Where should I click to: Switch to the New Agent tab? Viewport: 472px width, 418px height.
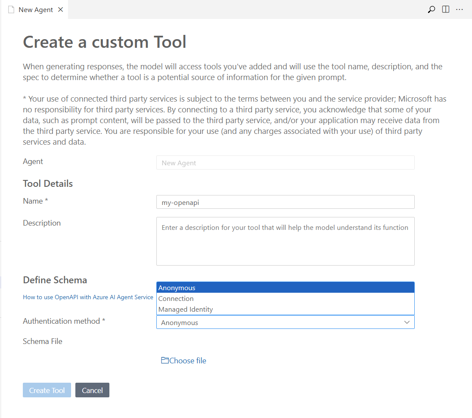coord(34,9)
